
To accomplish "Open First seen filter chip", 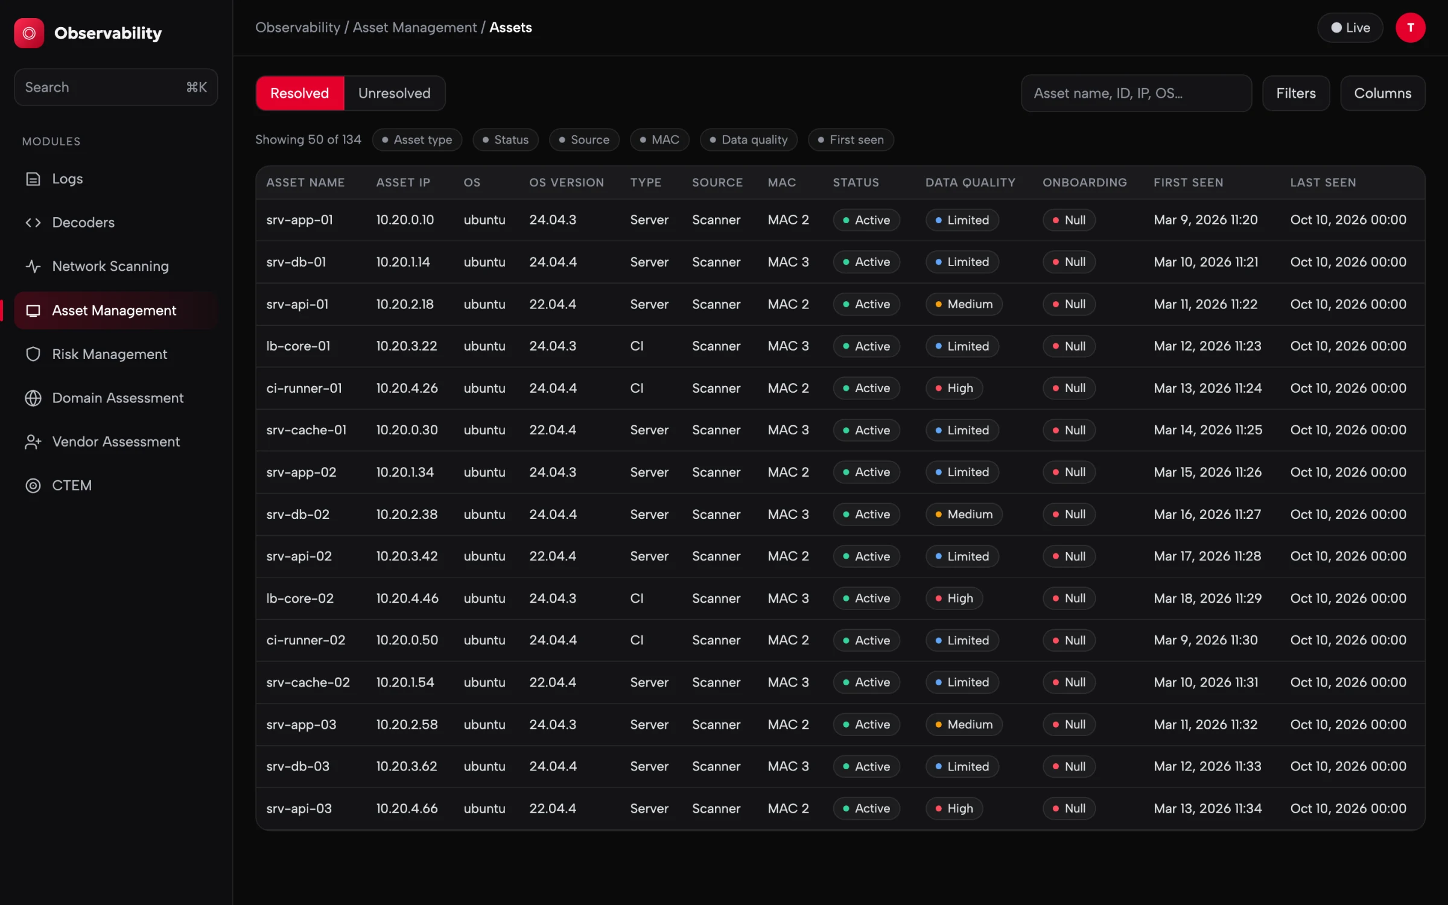I will click(851, 140).
